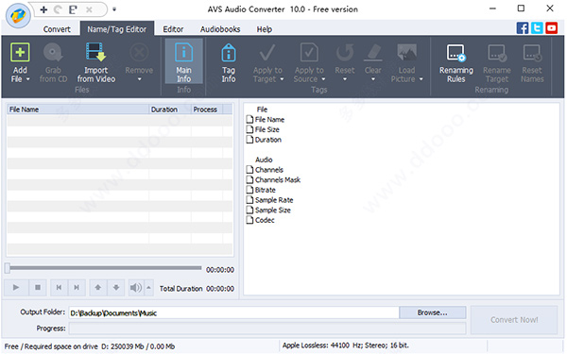Screen dimensions: 567x354
Task: Click the Browse... button
Action: (x=433, y=312)
